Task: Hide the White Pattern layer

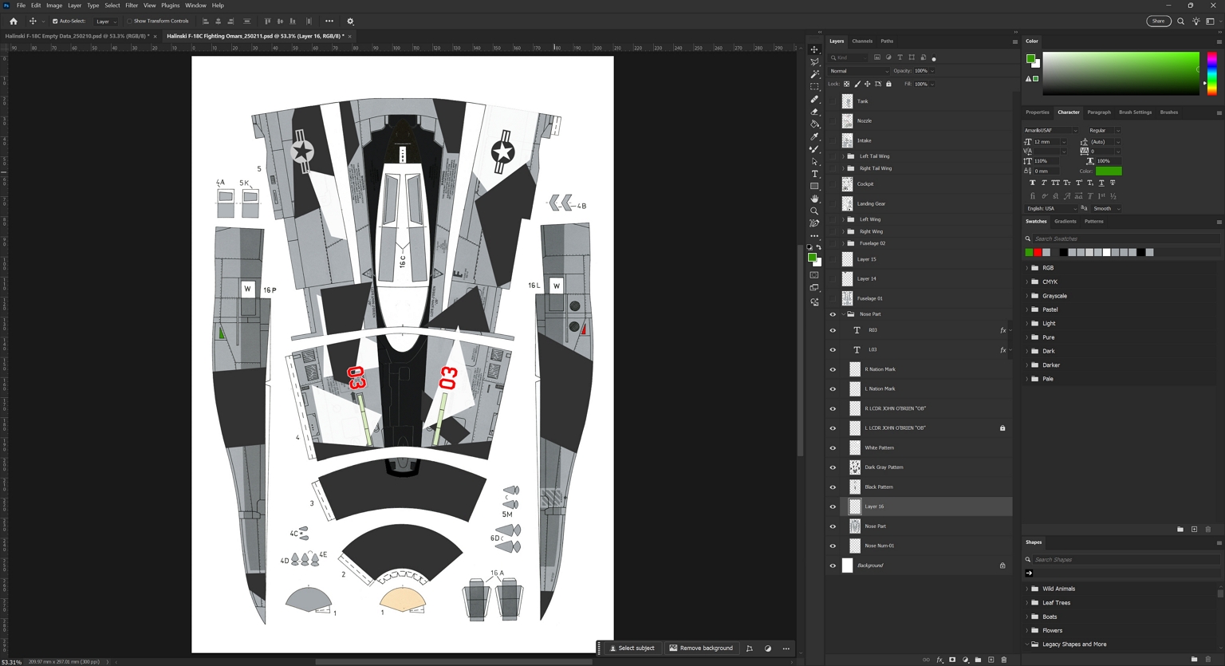Action: (x=833, y=447)
